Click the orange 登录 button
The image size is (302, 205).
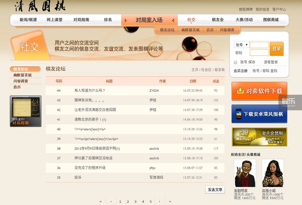point(277,49)
